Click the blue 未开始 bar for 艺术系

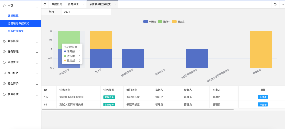(x=101, y=58)
